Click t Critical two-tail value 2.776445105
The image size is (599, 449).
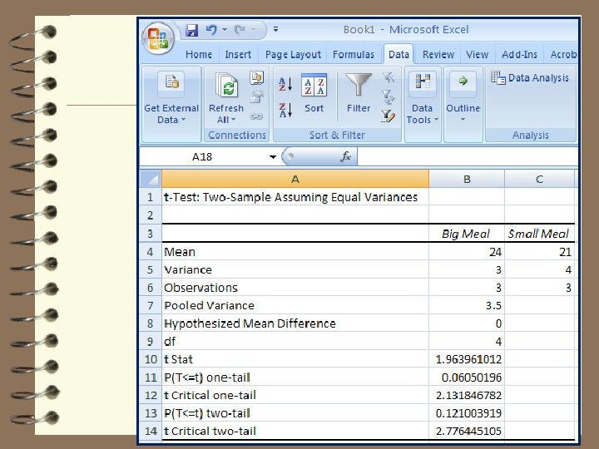point(467,431)
